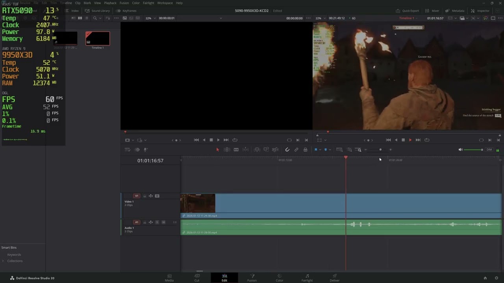This screenshot has width=504, height=283.
Task: Open the Playback menu
Action: pos(110,3)
